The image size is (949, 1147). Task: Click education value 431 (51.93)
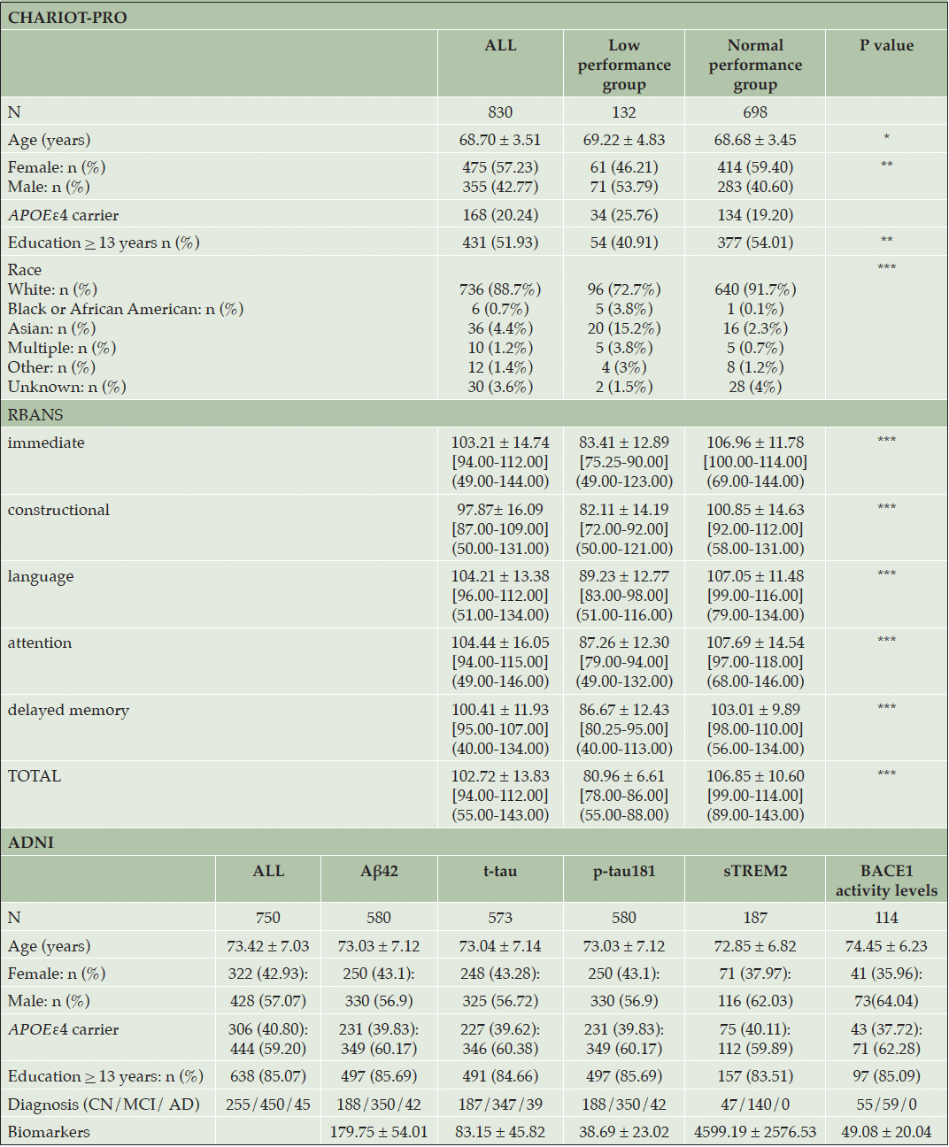[500, 242]
